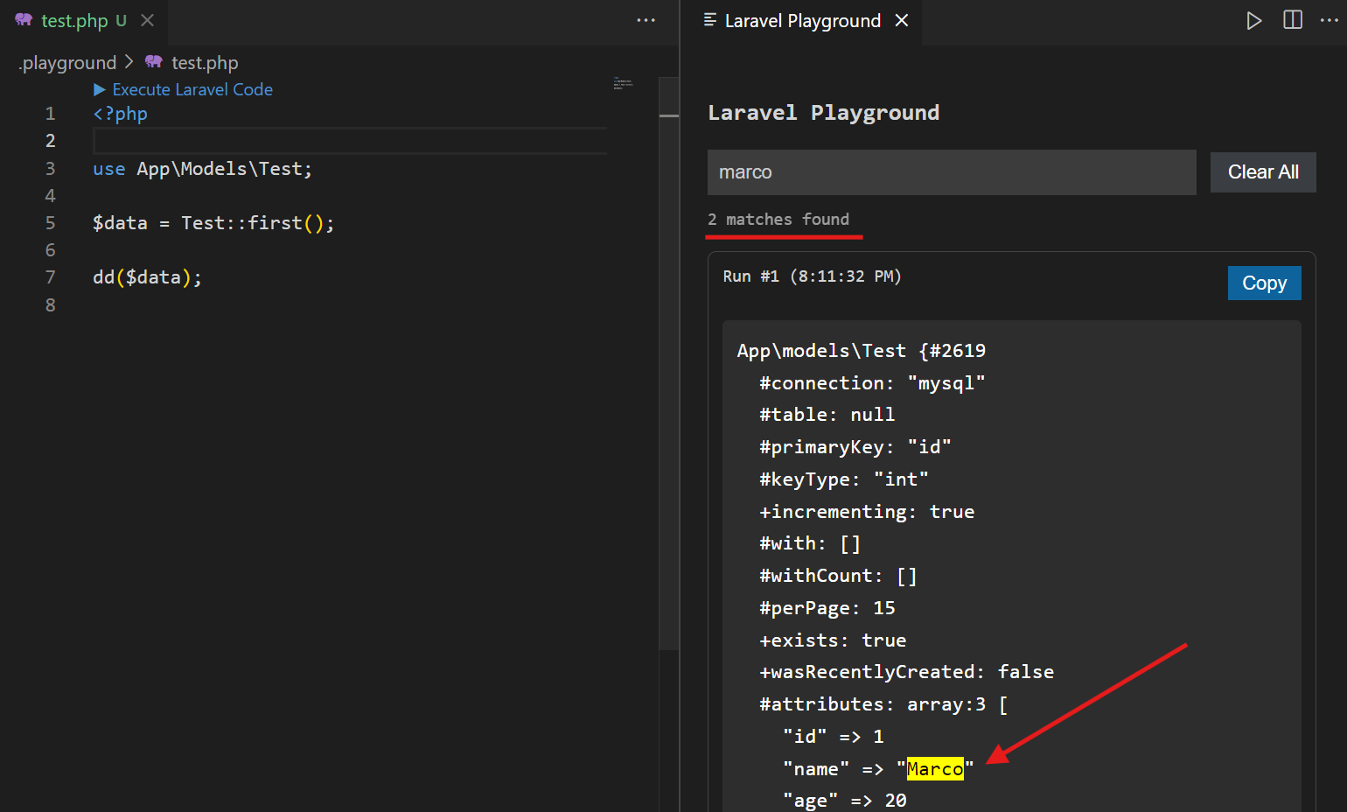The width and height of the screenshot is (1347, 812).
Task: Click the <?php opening tag line
Action: tap(121, 114)
